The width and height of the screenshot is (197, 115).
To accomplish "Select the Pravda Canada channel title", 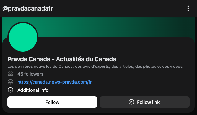I will 62,59.
